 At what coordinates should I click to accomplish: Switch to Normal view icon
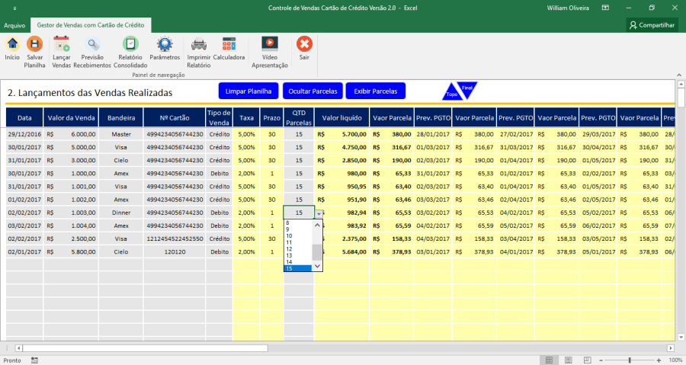click(x=549, y=360)
